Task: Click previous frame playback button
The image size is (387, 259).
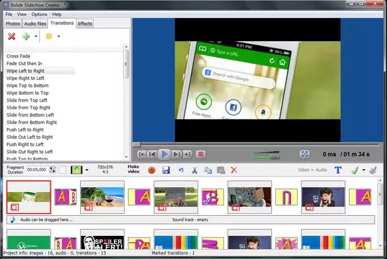Action: [152, 155]
